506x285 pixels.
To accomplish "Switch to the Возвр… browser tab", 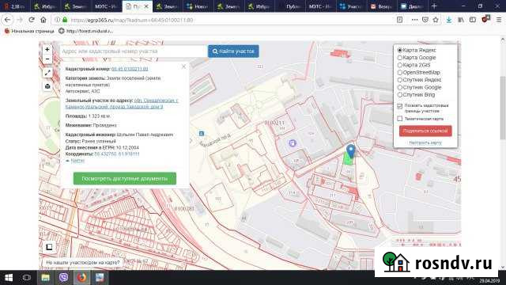I will [381, 6].
